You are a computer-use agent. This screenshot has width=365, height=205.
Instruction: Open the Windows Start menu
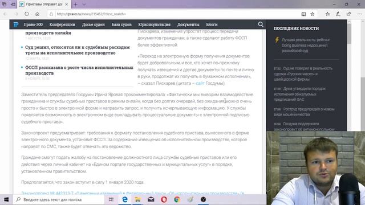pyautogui.click(x=6, y=199)
